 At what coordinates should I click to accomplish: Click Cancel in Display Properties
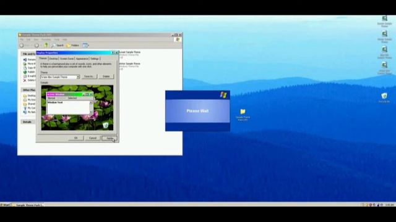(93, 138)
